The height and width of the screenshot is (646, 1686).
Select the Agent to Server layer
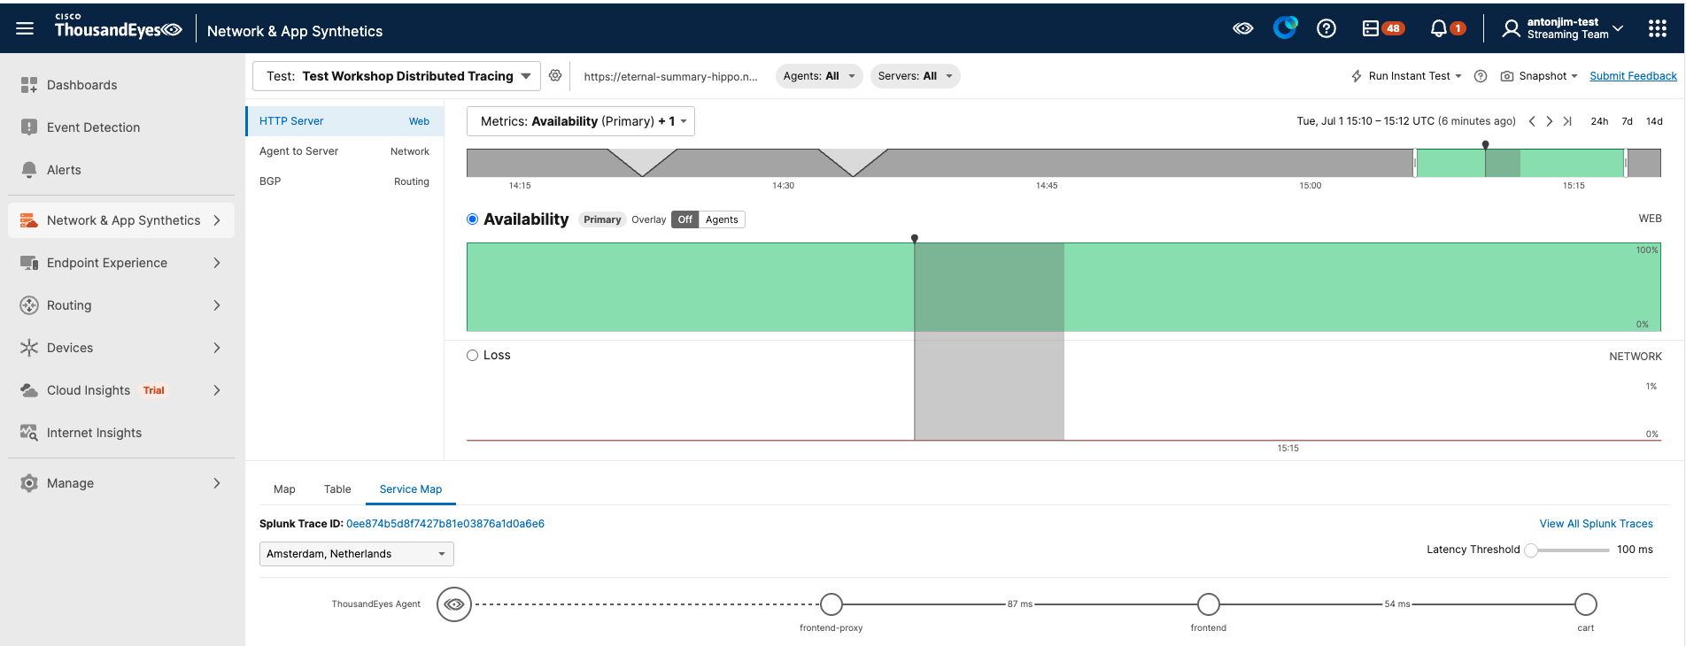(x=344, y=151)
